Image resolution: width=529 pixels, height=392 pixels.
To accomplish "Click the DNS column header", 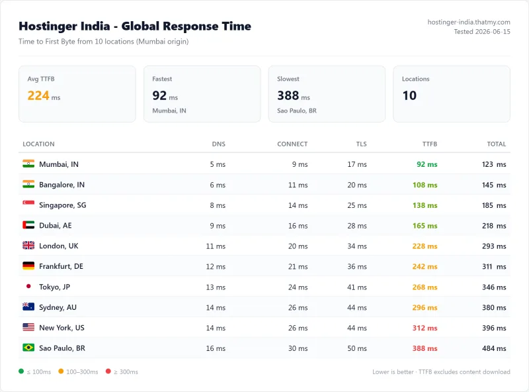I will (x=219, y=144).
